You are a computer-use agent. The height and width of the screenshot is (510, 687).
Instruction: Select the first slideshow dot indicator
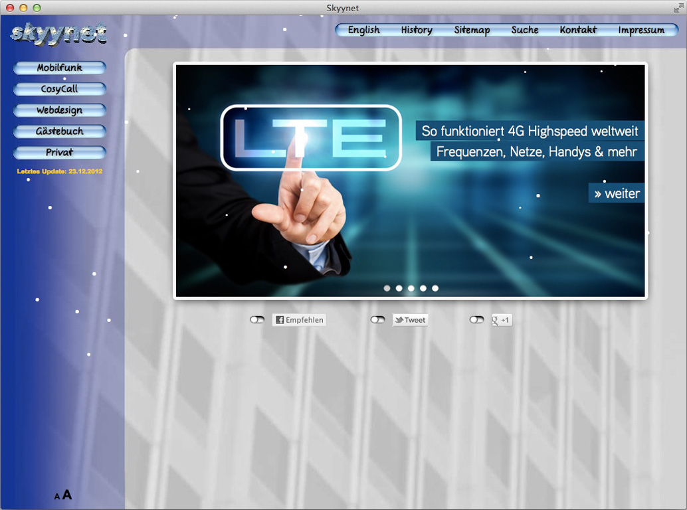click(x=387, y=288)
